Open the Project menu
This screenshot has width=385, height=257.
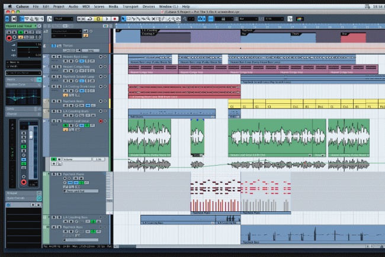click(59, 7)
